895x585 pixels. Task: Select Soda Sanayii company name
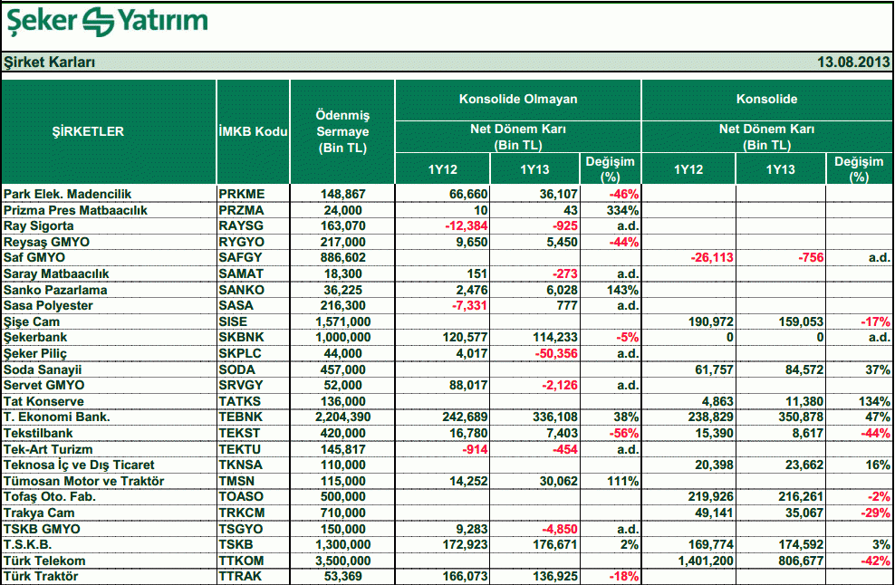click(43, 369)
